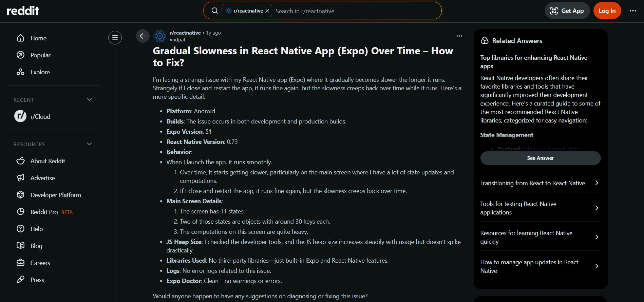Click the Get App button
Viewport: 644px width, 302px height.
(x=567, y=11)
